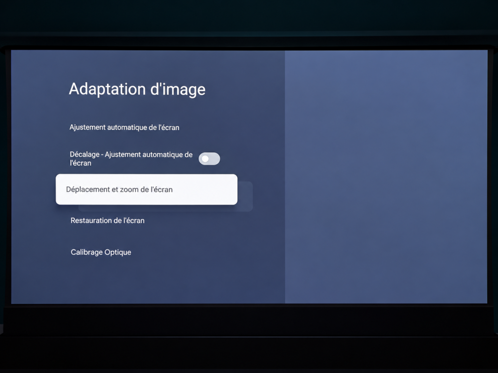
Task: Click the Décalage - Ajustement automatique label
Action: [x=131, y=159]
